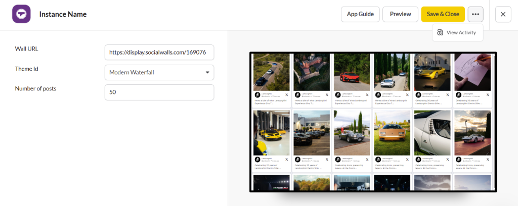Screen dimensions: 518x206
Task: Select View Activity from the menu
Action: [461, 33]
